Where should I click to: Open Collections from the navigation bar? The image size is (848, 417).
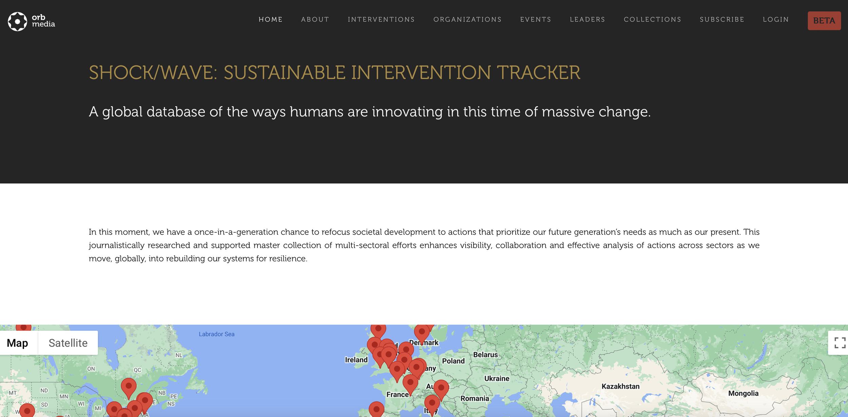click(652, 20)
